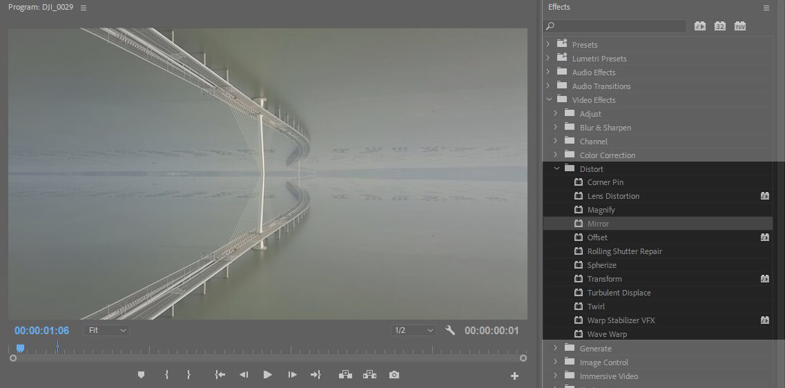
Task: Expand the Lumetri Presets folder
Action: point(547,58)
